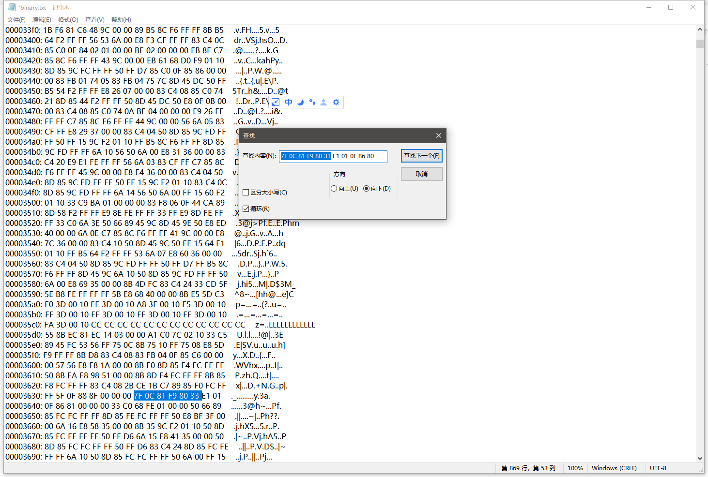Maximize the Notepad window
The width and height of the screenshot is (708, 477).
tap(671, 7)
